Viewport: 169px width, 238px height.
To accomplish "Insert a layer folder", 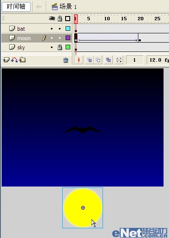I will click(22, 60).
